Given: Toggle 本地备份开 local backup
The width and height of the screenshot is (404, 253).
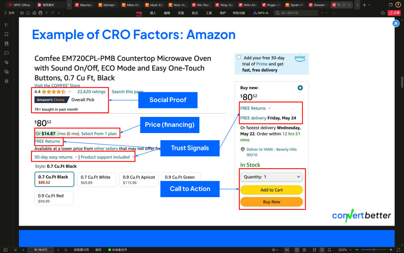Looking at the screenshot, I should pyautogui.click(x=117, y=250).
